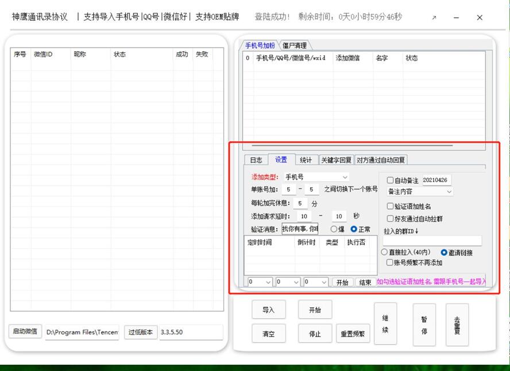Image resolution: width=510 pixels, height=371 pixels.
Task: Click the 失败 column header
Action: tap(202, 55)
